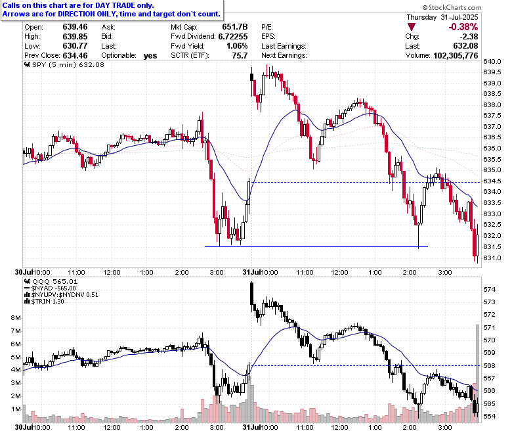This screenshot has width=512, height=433.
Task: Click the 571 label on QQQ price axis
Action: 490,327
